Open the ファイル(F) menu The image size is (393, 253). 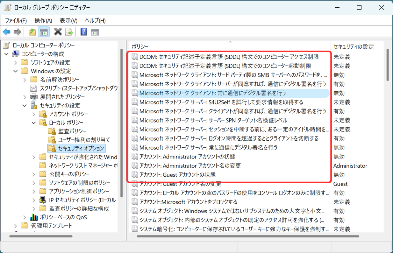16,21
